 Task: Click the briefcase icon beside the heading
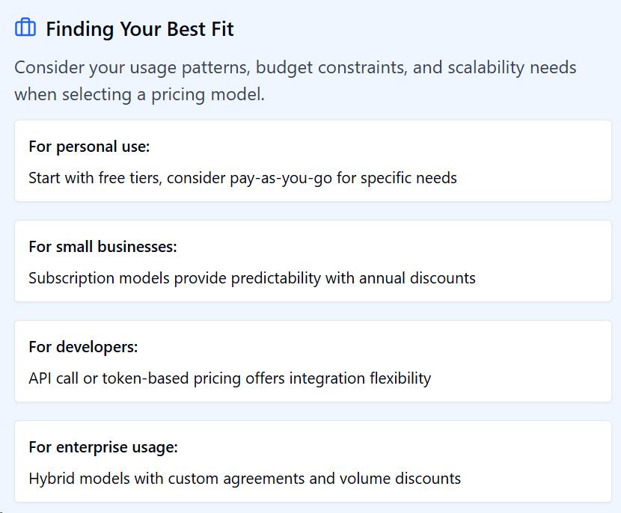(x=25, y=28)
